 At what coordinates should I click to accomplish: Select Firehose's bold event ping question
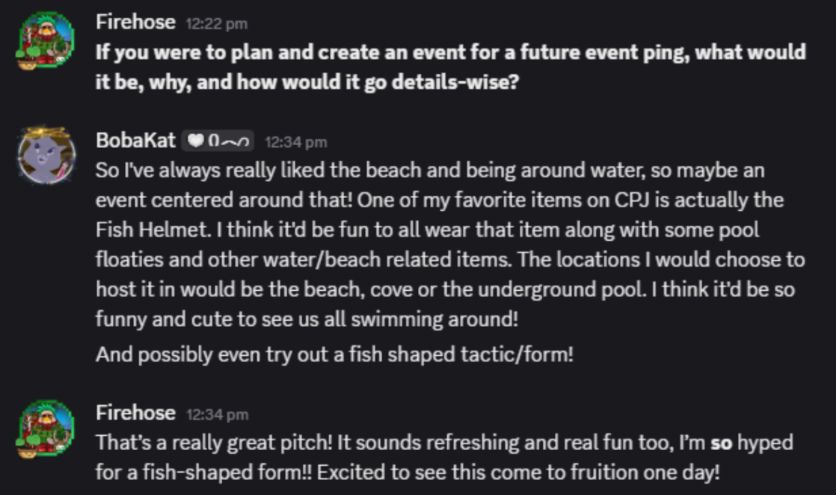pyautogui.click(x=450, y=52)
